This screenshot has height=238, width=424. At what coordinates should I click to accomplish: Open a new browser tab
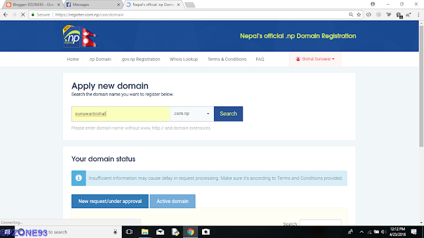pyautogui.click(x=190, y=5)
